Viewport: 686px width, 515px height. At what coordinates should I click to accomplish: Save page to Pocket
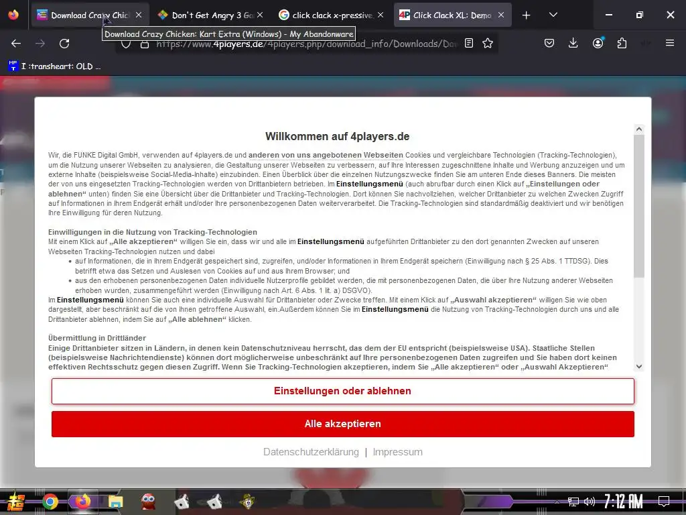549,44
